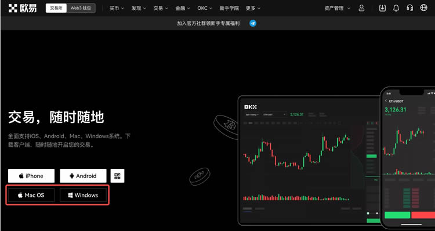Download the Mac OS client
The image size is (435, 231).
(31, 195)
